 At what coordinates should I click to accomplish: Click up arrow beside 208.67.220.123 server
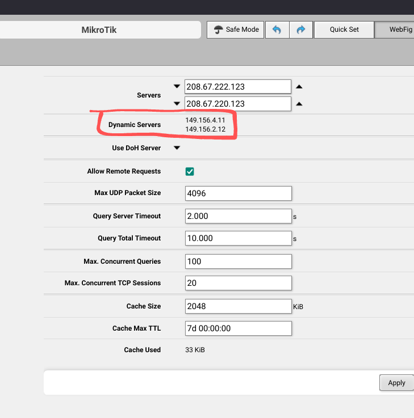pyautogui.click(x=299, y=104)
